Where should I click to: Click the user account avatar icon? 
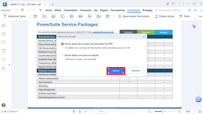point(167,4)
